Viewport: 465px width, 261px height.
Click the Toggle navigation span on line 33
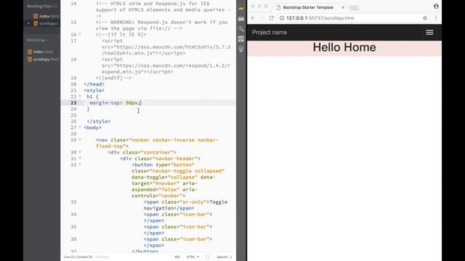186,205
